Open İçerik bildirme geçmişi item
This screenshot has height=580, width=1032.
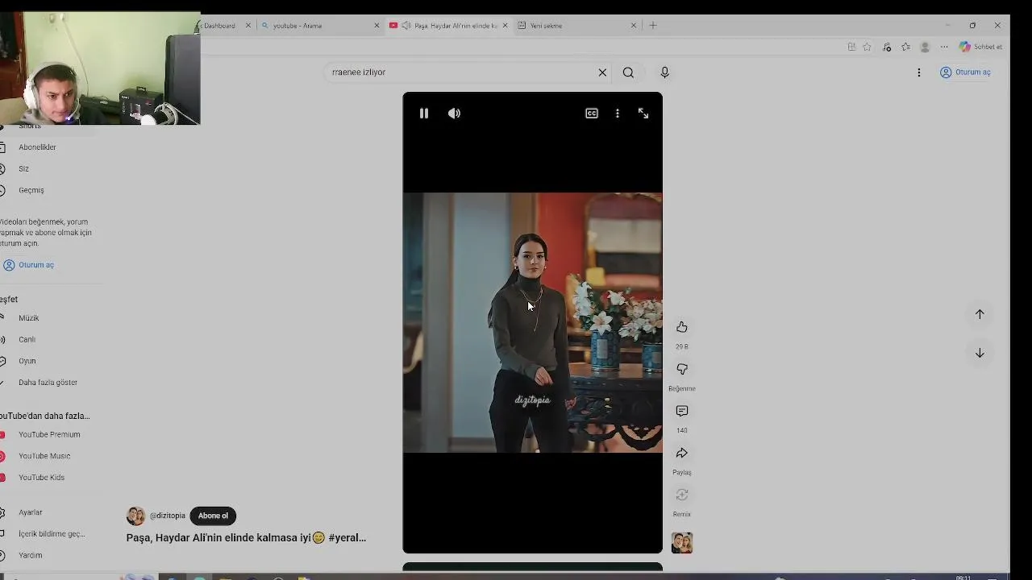pyautogui.click(x=52, y=534)
